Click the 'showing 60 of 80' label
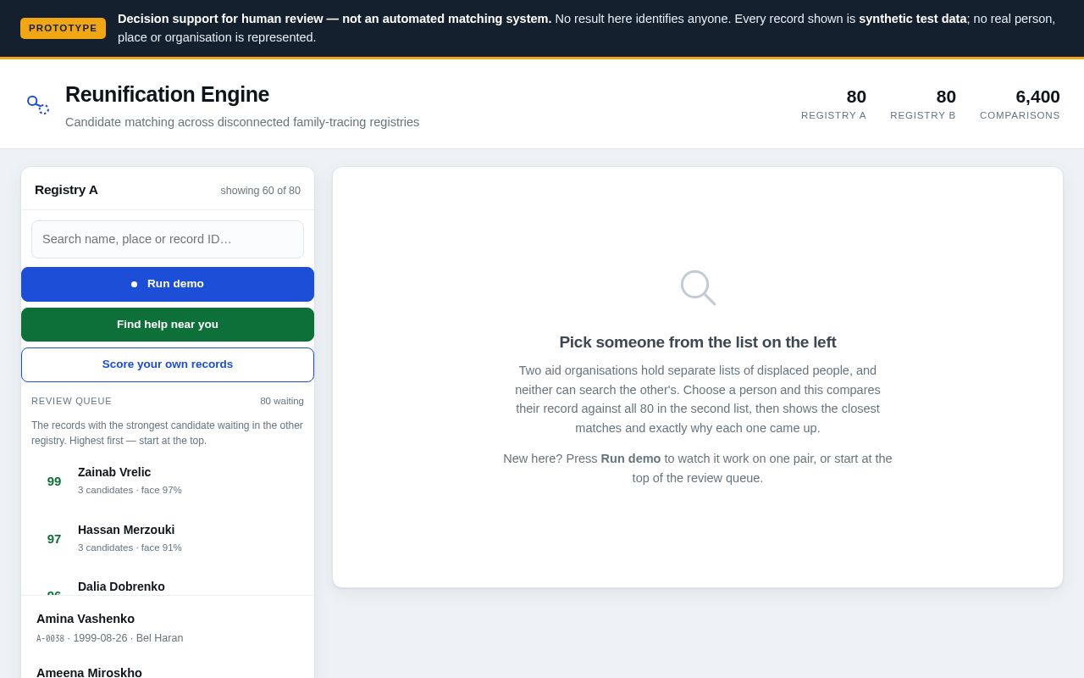The image size is (1084, 678). [261, 191]
